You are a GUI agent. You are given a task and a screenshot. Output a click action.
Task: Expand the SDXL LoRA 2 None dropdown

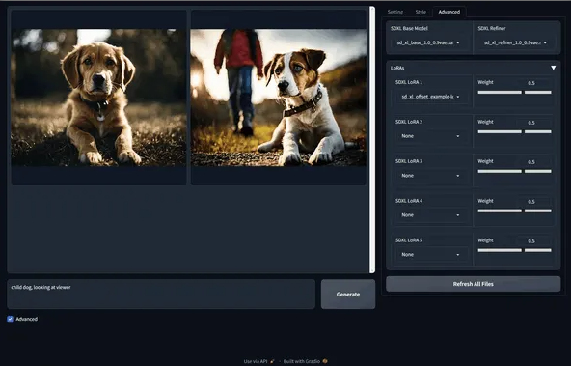tap(430, 136)
